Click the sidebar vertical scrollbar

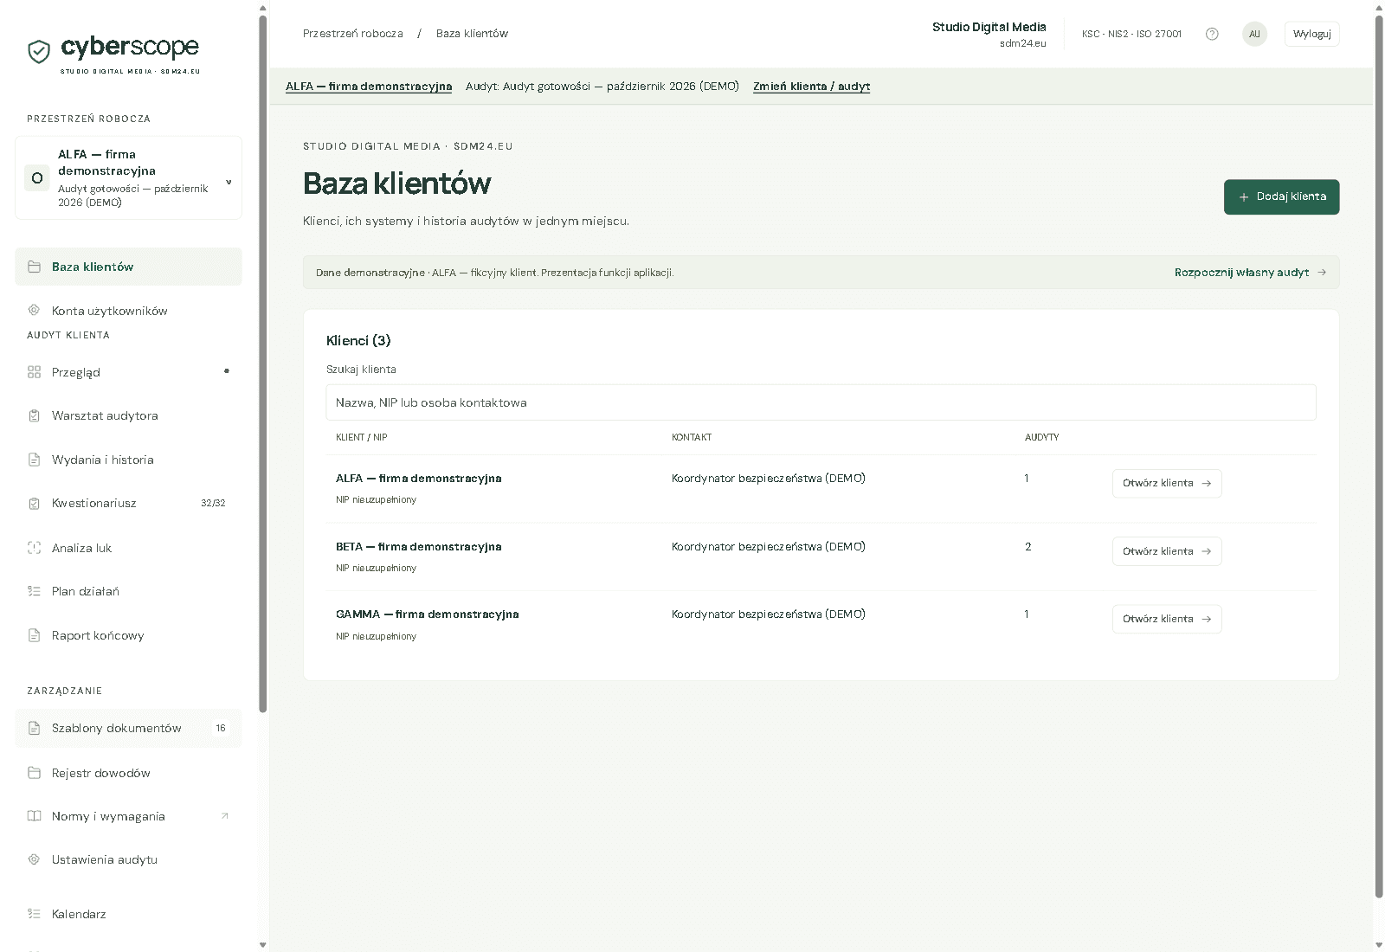point(263,363)
